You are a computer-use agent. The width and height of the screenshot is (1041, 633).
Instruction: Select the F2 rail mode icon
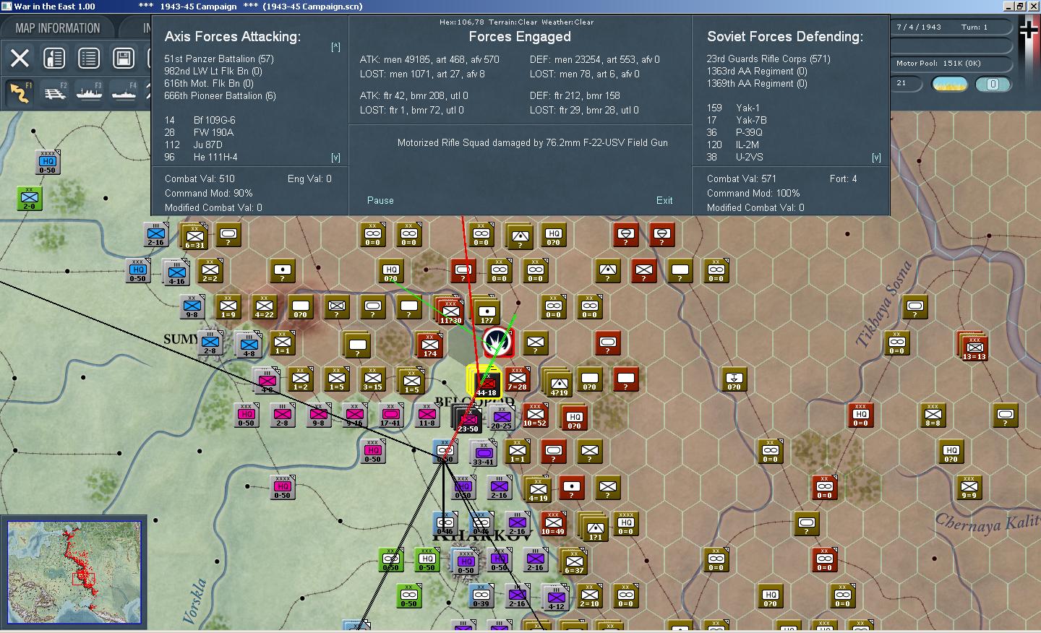55,92
